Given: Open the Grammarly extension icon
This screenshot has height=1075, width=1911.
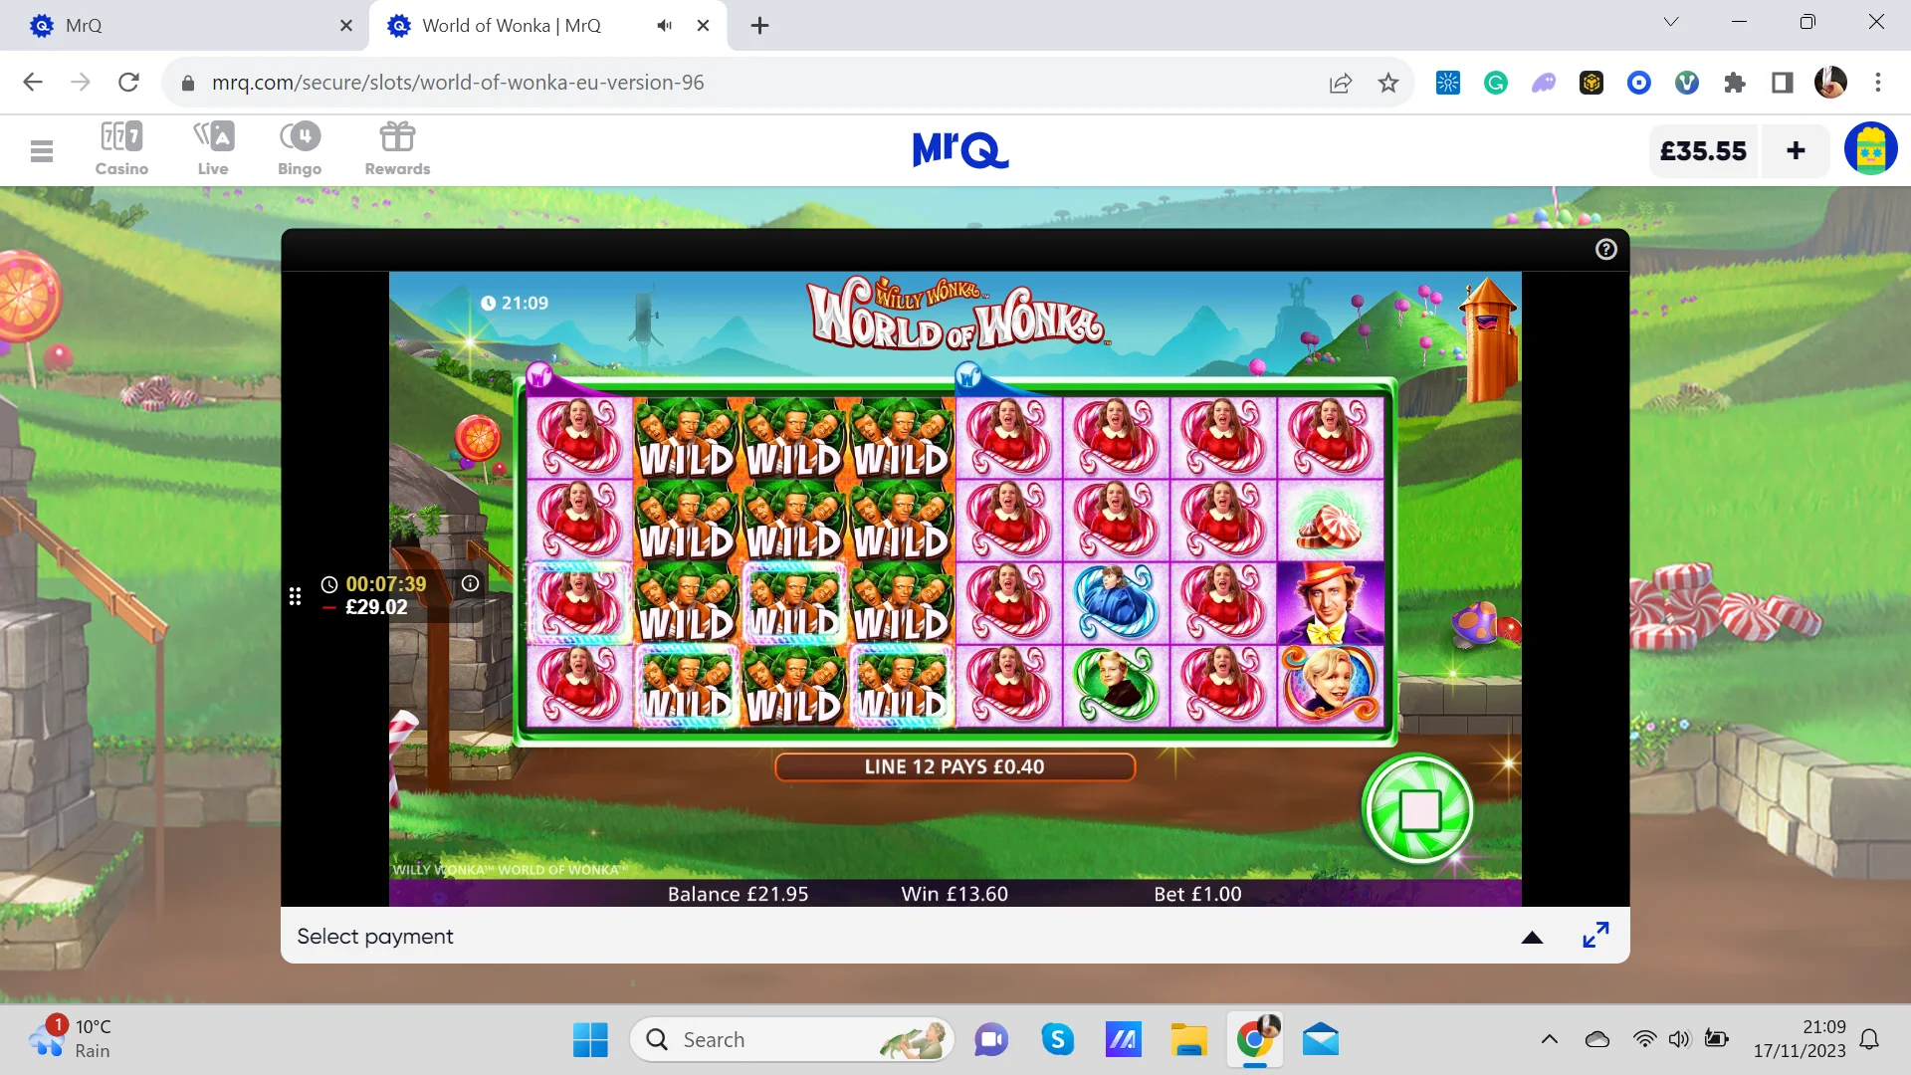Looking at the screenshot, I should (1496, 83).
